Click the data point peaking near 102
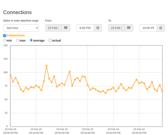The height and width of the screenshot is (135, 168). (x=70, y=71)
